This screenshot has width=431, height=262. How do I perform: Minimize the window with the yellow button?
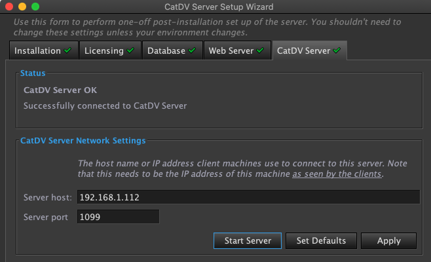point(22,7)
